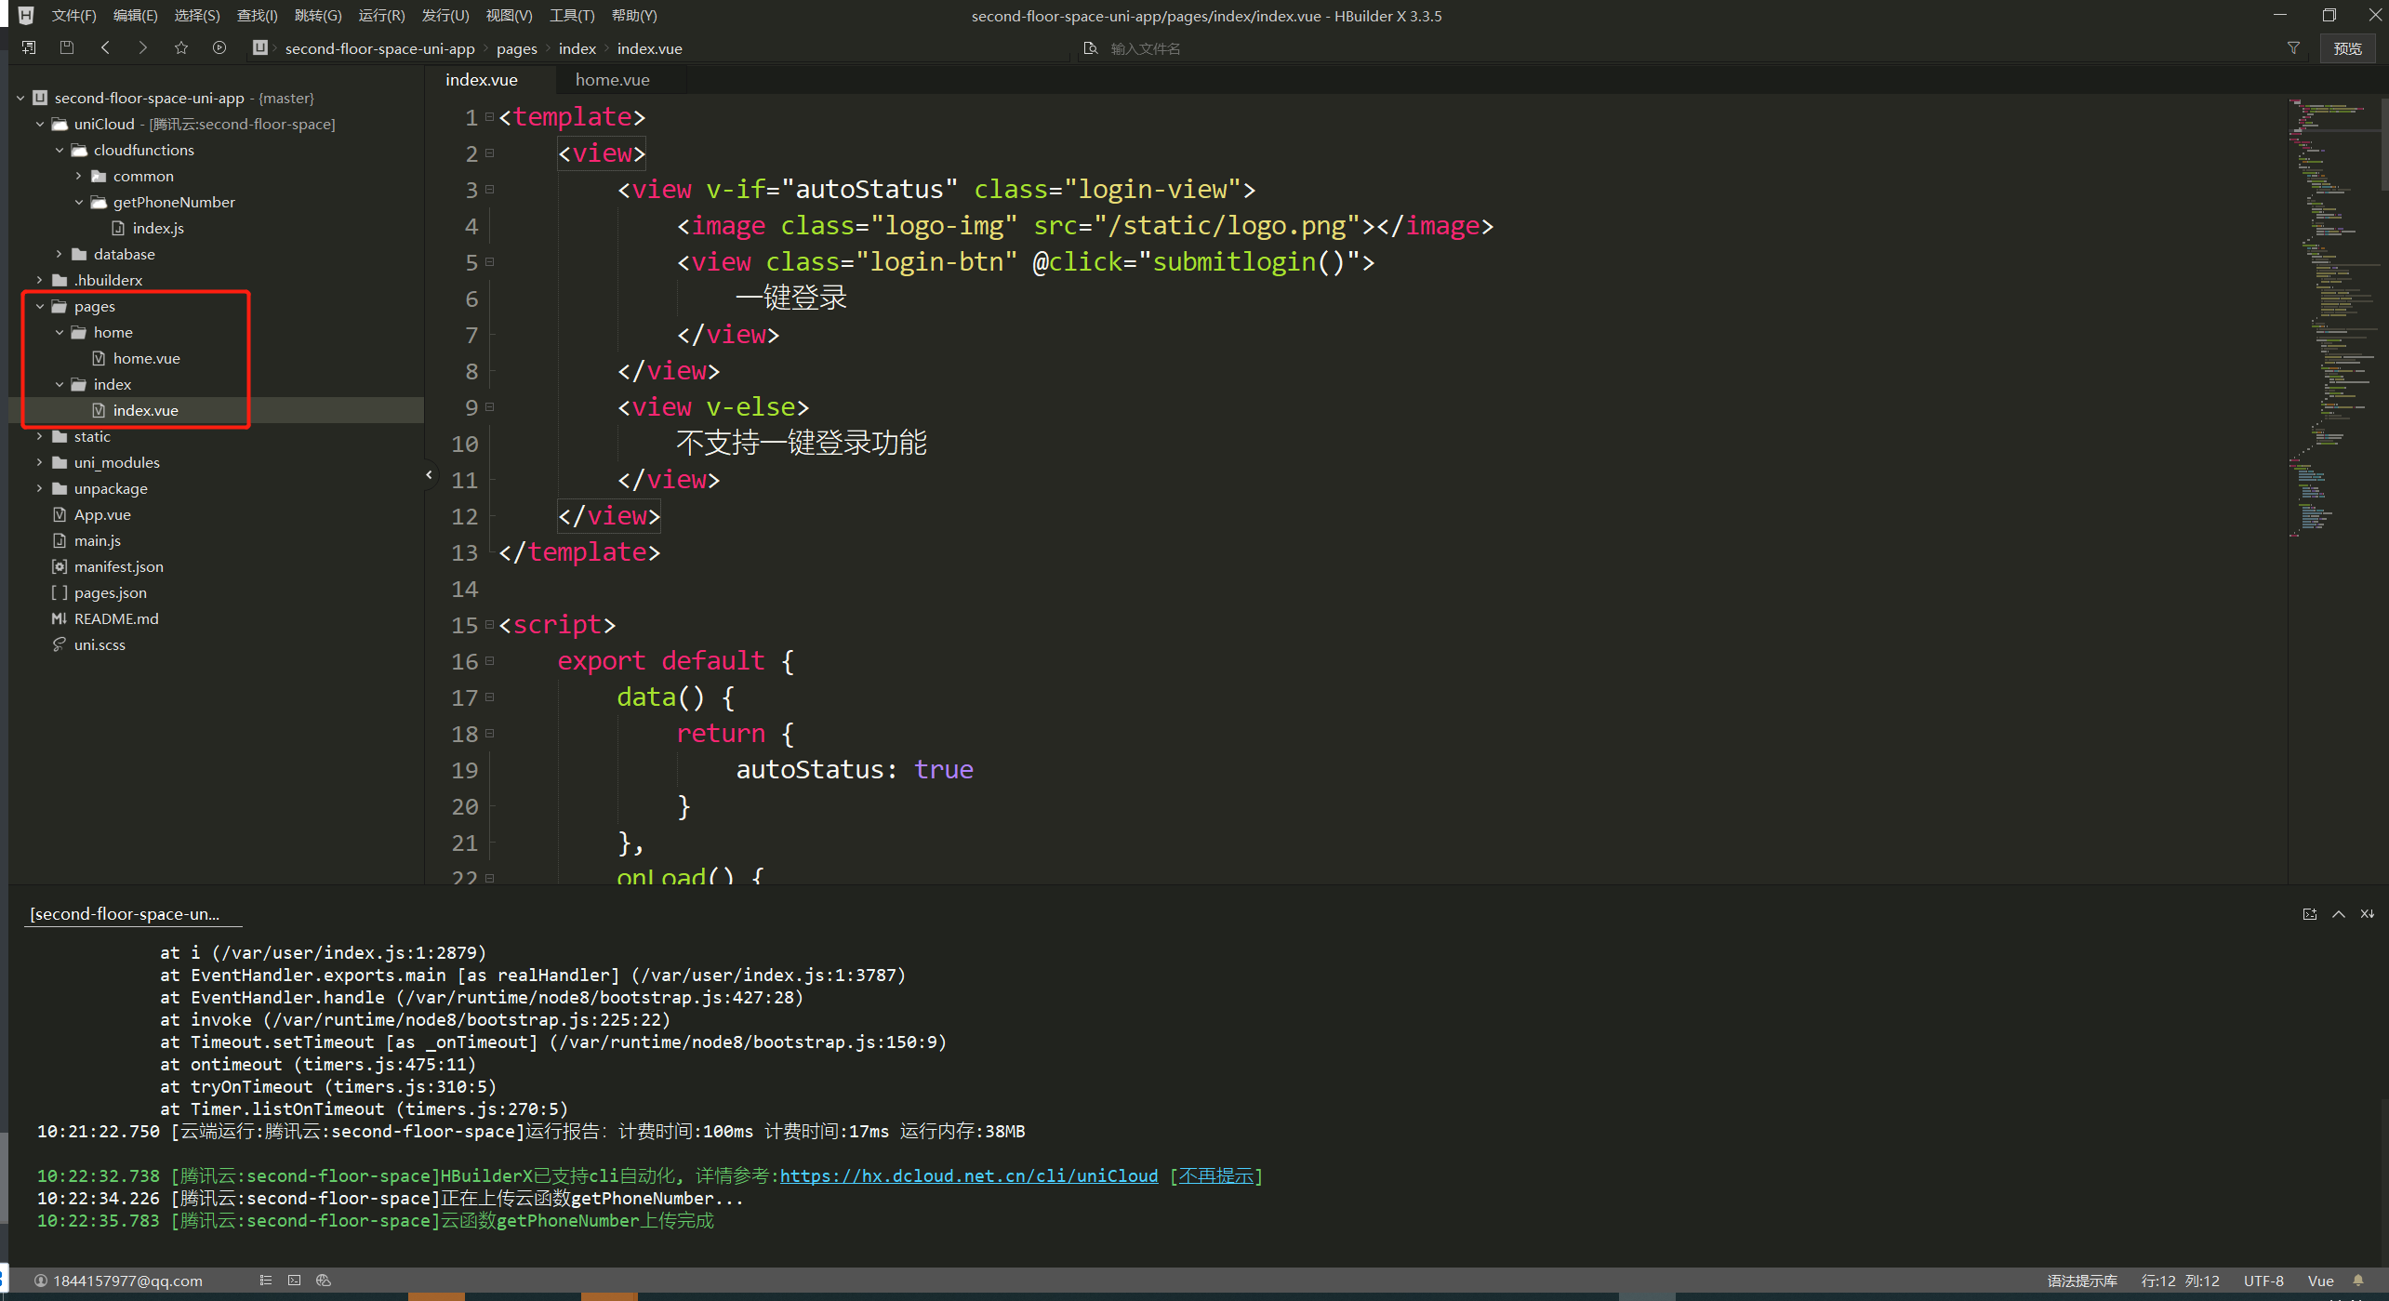Expand the database folder
The width and height of the screenshot is (2389, 1301).
[x=60, y=254]
